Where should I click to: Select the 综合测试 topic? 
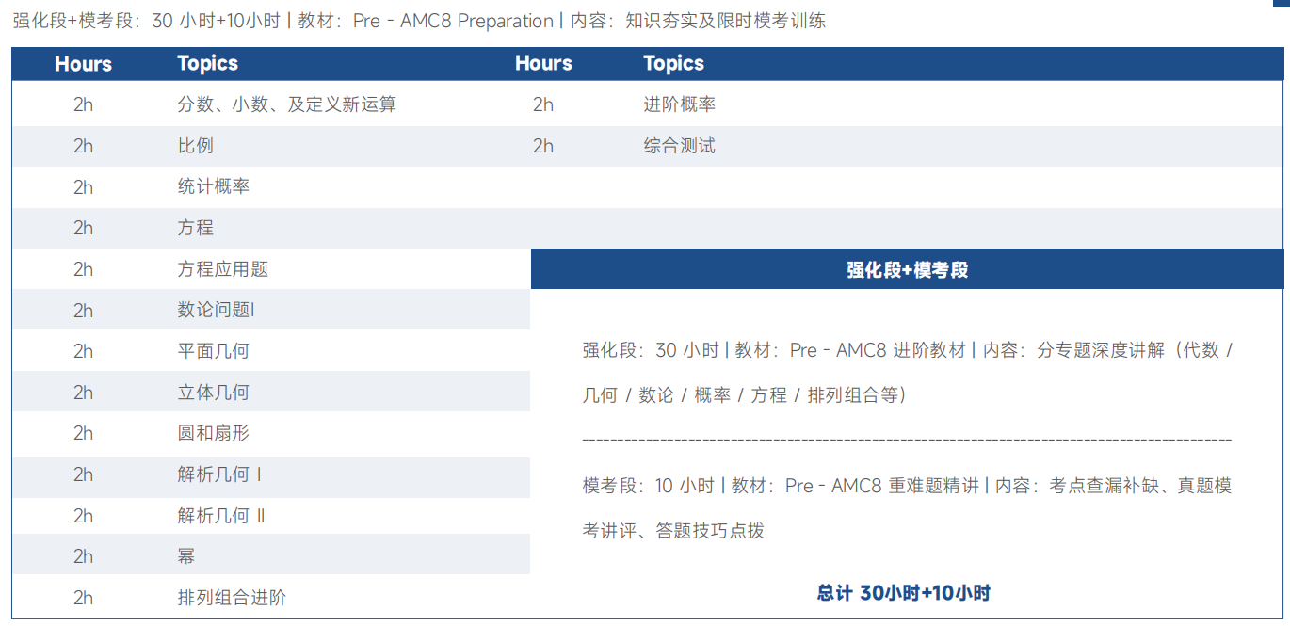coord(680,146)
